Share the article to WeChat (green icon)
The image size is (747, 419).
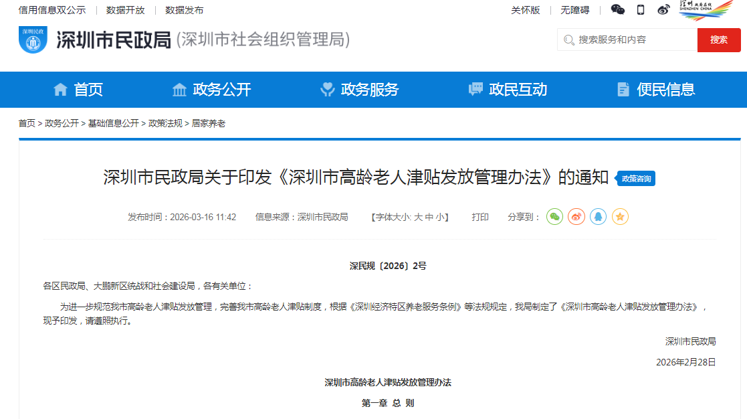coord(554,217)
